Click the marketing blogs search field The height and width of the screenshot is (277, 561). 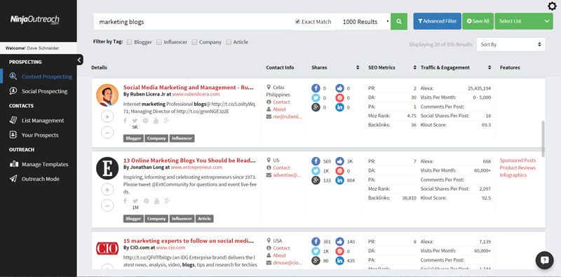tap(194, 22)
